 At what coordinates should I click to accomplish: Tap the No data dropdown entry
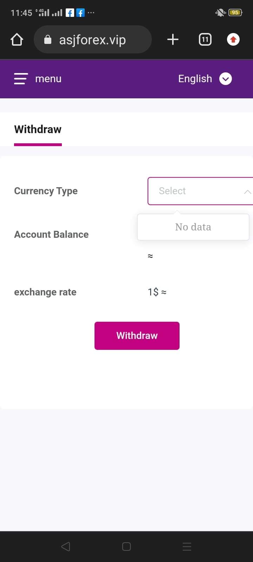tap(193, 227)
